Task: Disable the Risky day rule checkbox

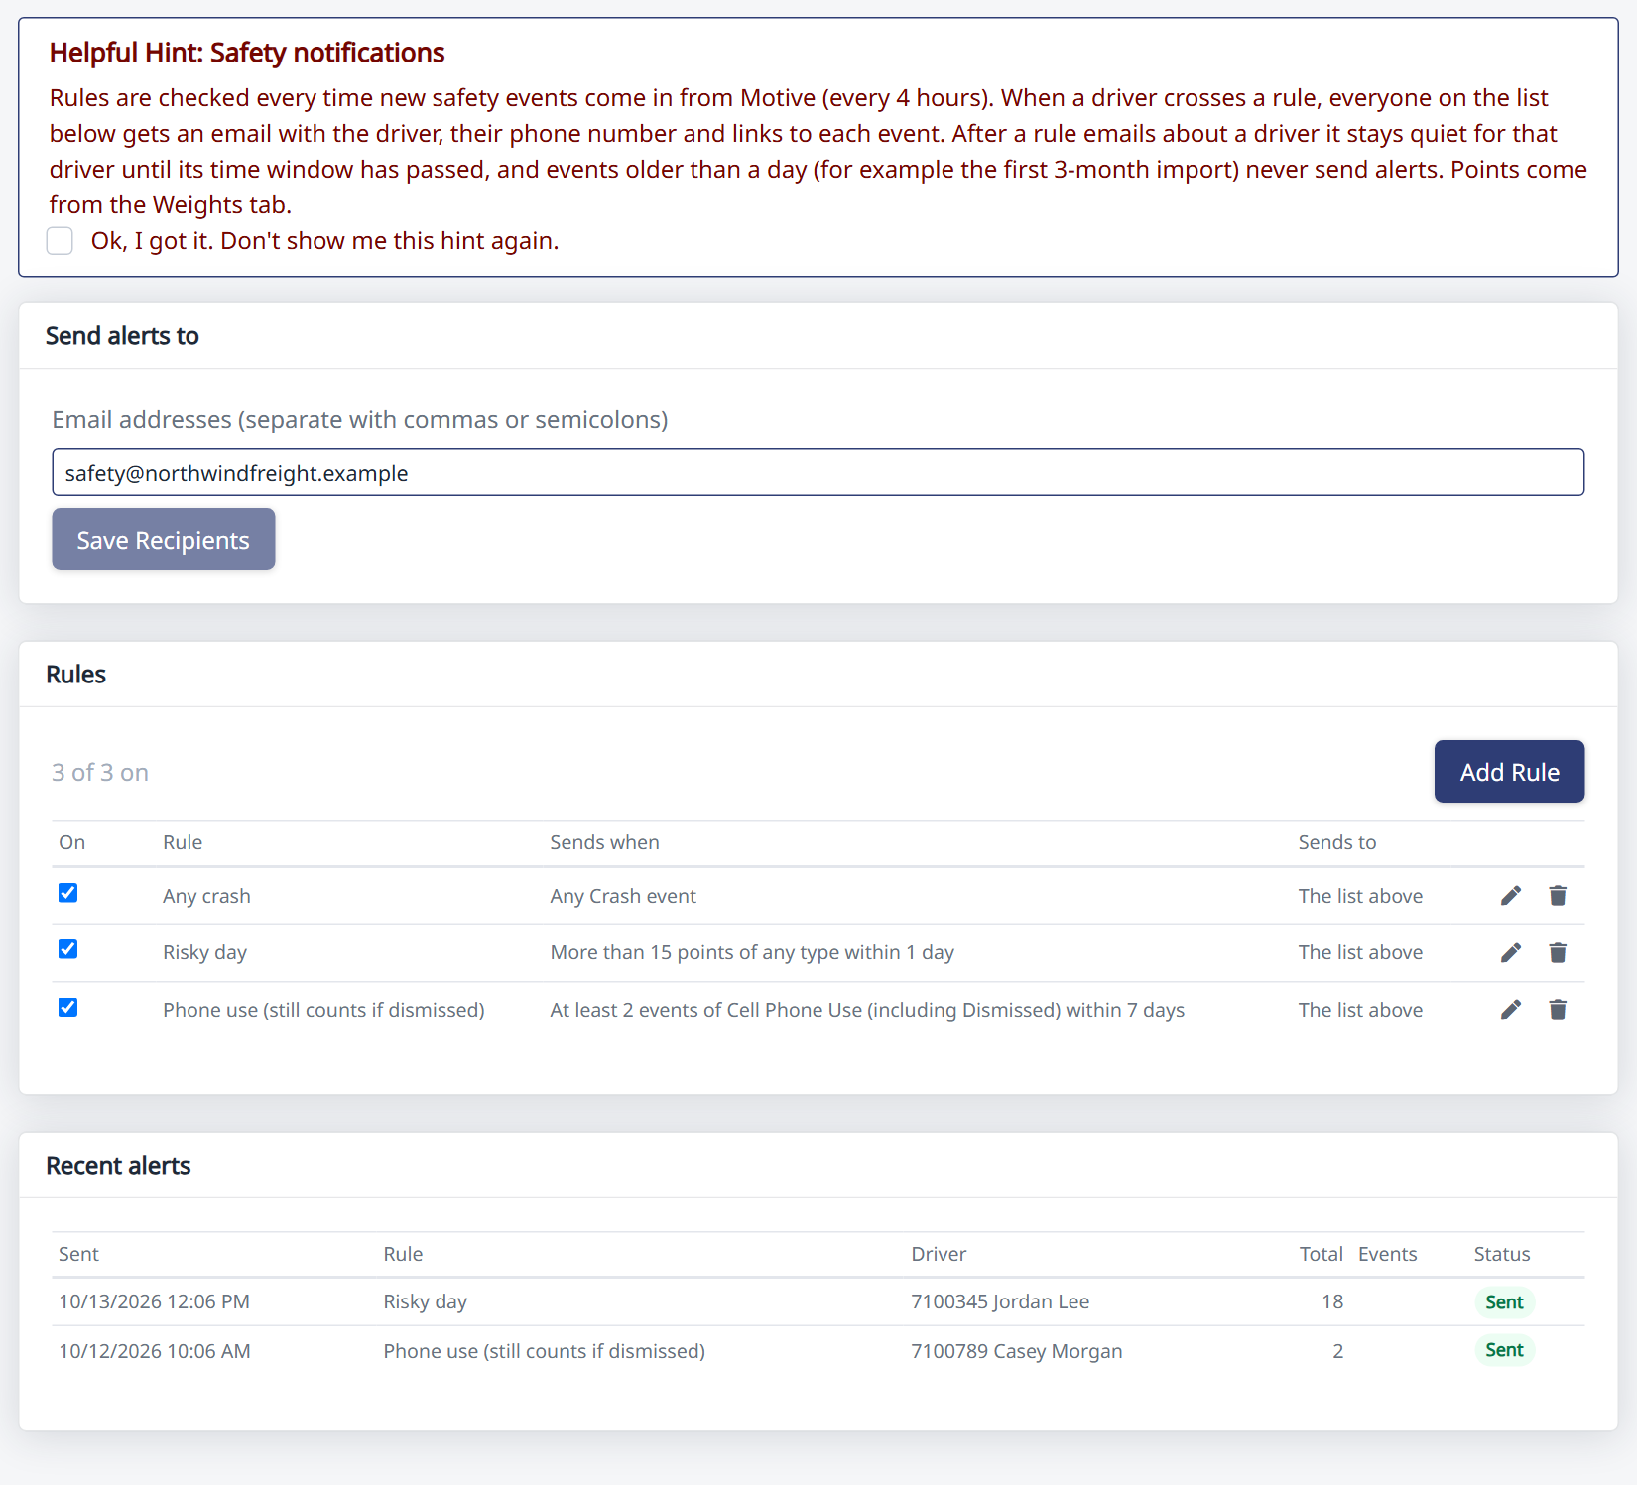Action: pos(67,949)
